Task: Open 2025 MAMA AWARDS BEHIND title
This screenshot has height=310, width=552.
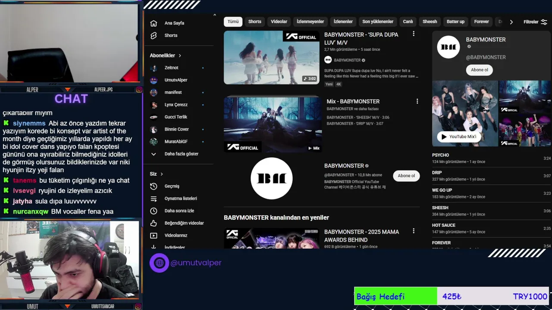Action: click(x=361, y=236)
